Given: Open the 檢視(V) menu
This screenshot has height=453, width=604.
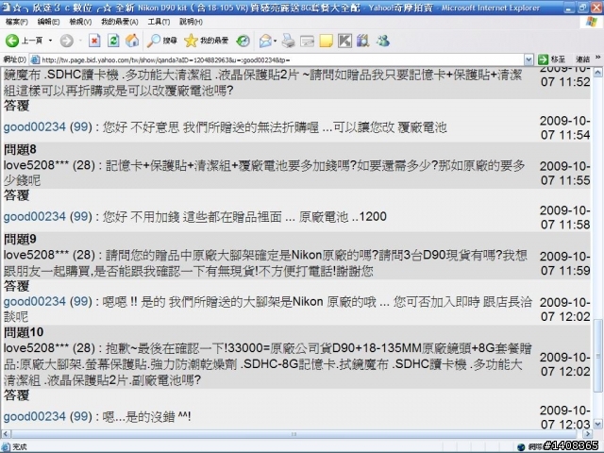Looking at the screenshot, I should click(x=80, y=22).
